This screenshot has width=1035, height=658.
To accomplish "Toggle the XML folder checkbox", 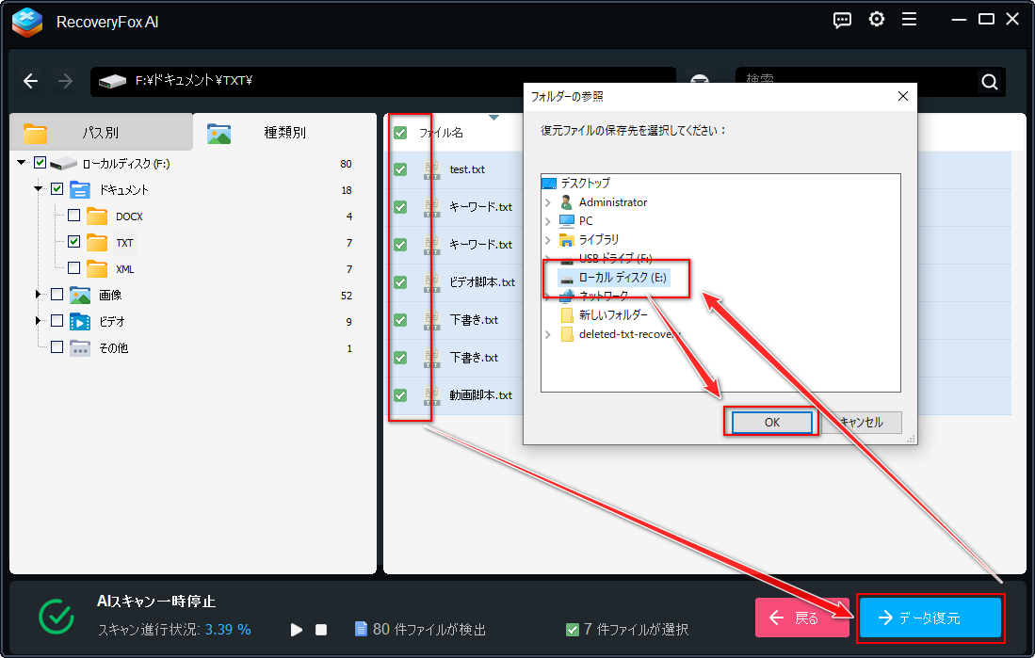I will tap(73, 268).
